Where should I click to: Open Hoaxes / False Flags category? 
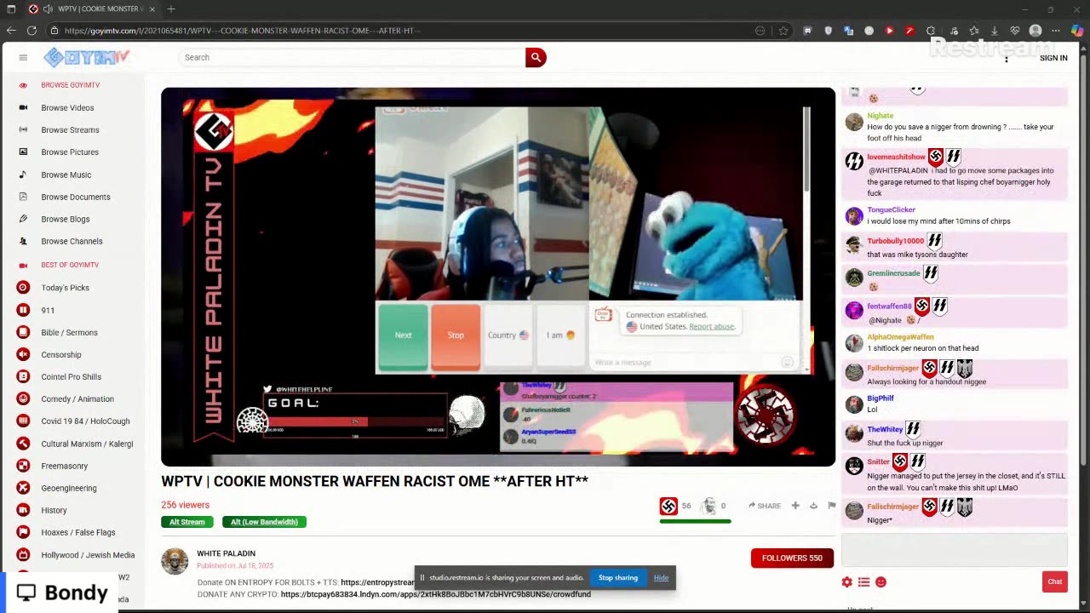tap(78, 532)
